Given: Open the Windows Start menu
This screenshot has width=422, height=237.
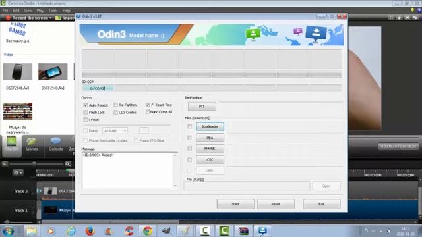Looking at the screenshot, I should tap(8, 231).
